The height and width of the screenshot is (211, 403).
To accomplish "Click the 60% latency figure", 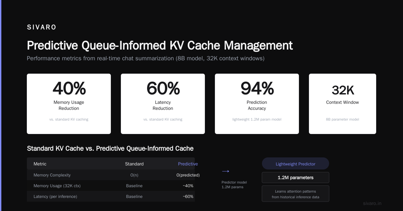I will pyautogui.click(x=163, y=88).
